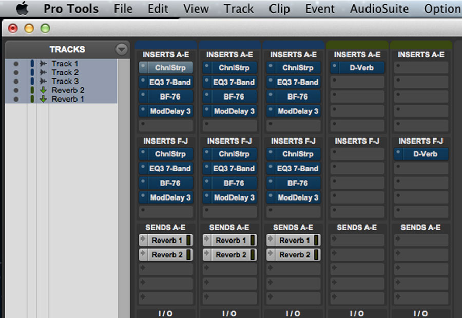
Task: Click send selector arrow beside second channel Reverb 2
Action: tap(207, 254)
